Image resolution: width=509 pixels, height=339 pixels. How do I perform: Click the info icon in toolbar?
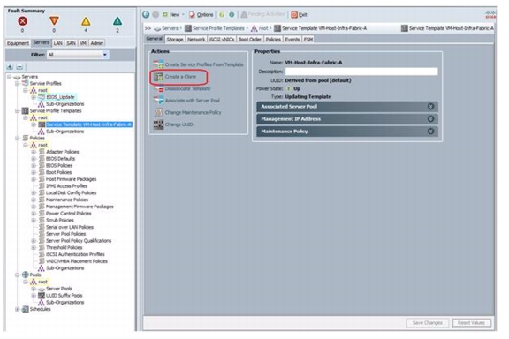[232, 15]
